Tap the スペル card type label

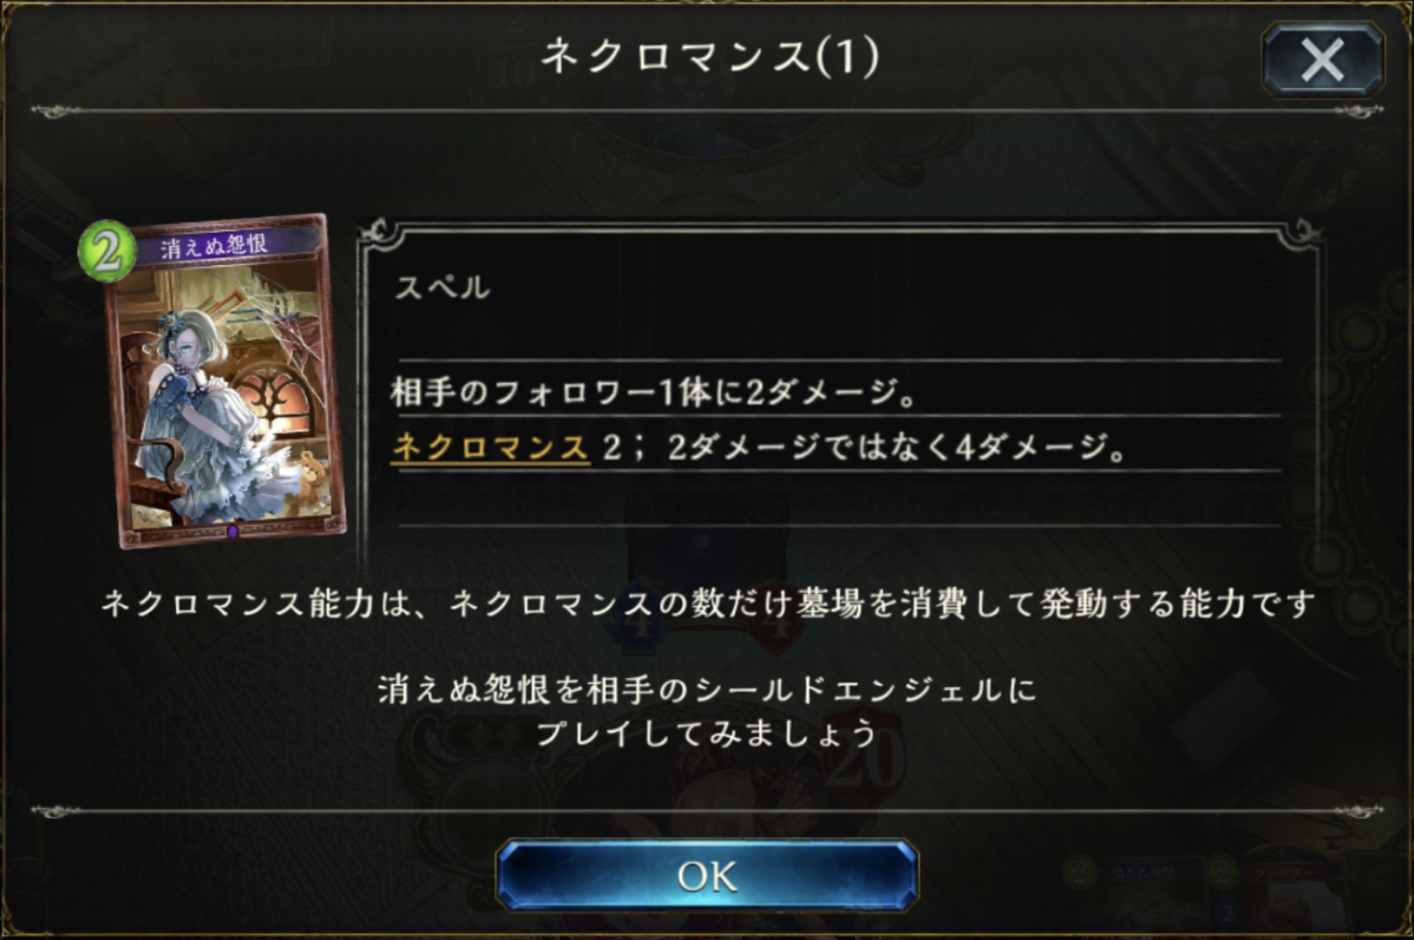pos(441,287)
